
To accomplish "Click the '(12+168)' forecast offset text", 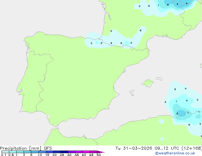I will click(192, 148).
